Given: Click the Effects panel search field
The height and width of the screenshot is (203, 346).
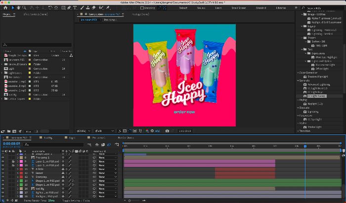Looking at the screenshot, I should [322, 8].
